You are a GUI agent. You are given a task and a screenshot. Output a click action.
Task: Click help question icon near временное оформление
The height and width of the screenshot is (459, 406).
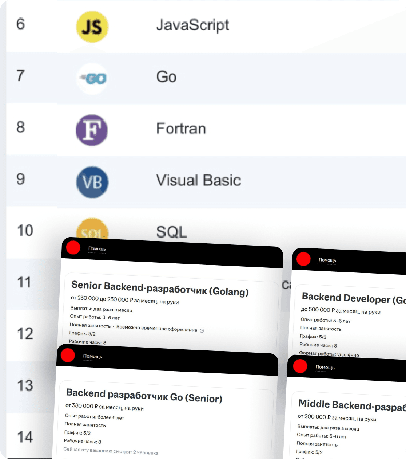click(202, 331)
